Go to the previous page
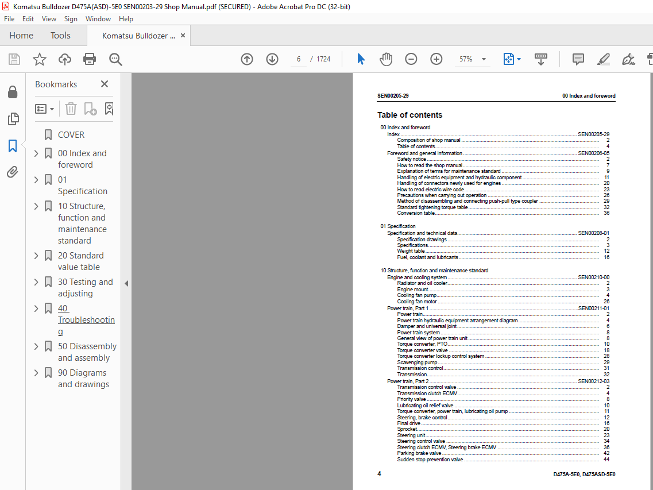This screenshot has height=490, width=653. pos(247,59)
